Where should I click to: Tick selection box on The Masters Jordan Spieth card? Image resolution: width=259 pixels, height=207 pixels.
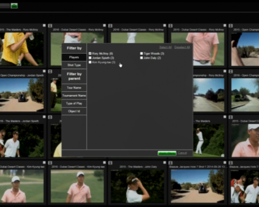44,117
